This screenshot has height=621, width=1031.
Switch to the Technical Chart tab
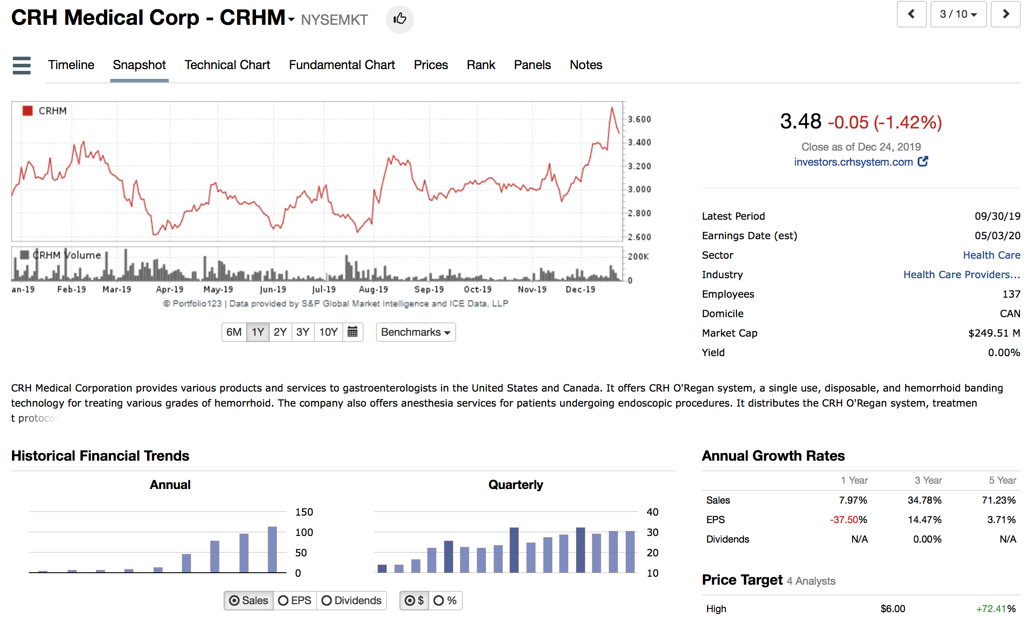point(227,65)
